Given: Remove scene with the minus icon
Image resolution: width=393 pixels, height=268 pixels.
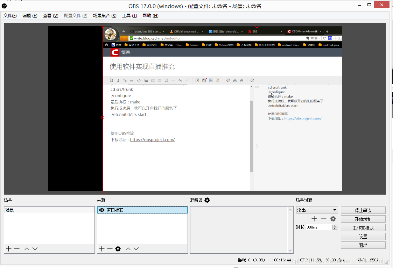Looking at the screenshot, I should pyautogui.click(x=17, y=249).
